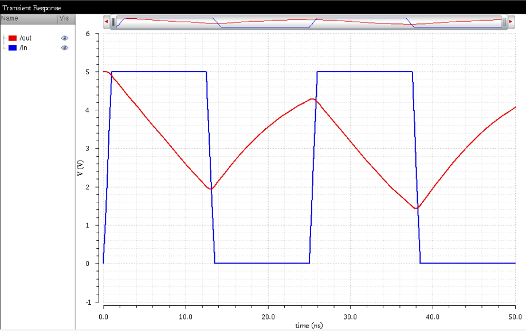526x331 pixels.
Task: Click the Vis column header
Action: [x=64, y=19]
